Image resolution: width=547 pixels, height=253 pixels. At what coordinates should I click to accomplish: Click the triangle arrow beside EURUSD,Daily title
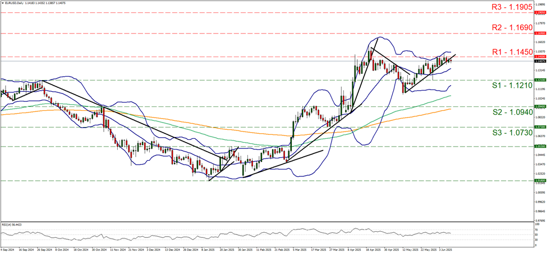pyautogui.click(x=3, y=3)
